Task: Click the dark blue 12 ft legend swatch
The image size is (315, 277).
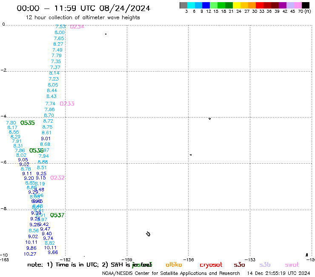Action: [x=206, y=5]
